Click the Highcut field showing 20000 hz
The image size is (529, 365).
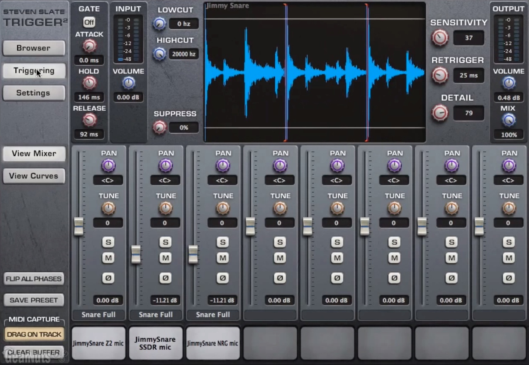pos(184,54)
